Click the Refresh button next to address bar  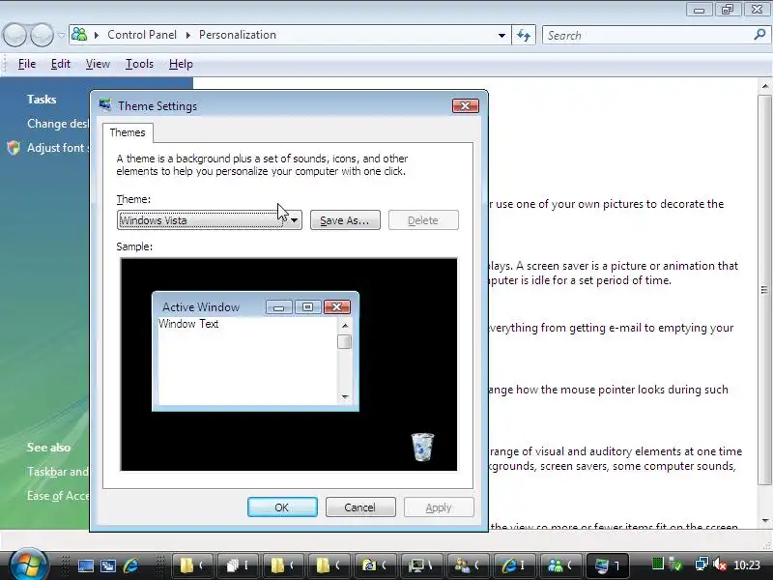point(524,36)
